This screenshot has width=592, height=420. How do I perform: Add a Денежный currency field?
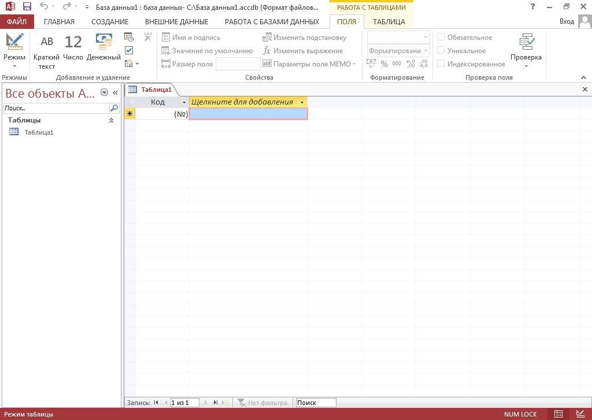pos(104,51)
